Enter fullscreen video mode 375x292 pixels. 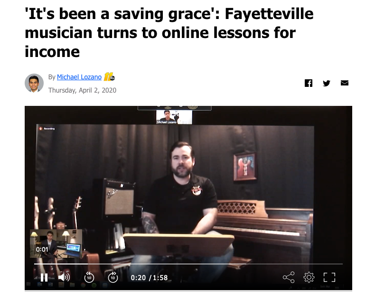coord(329,277)
